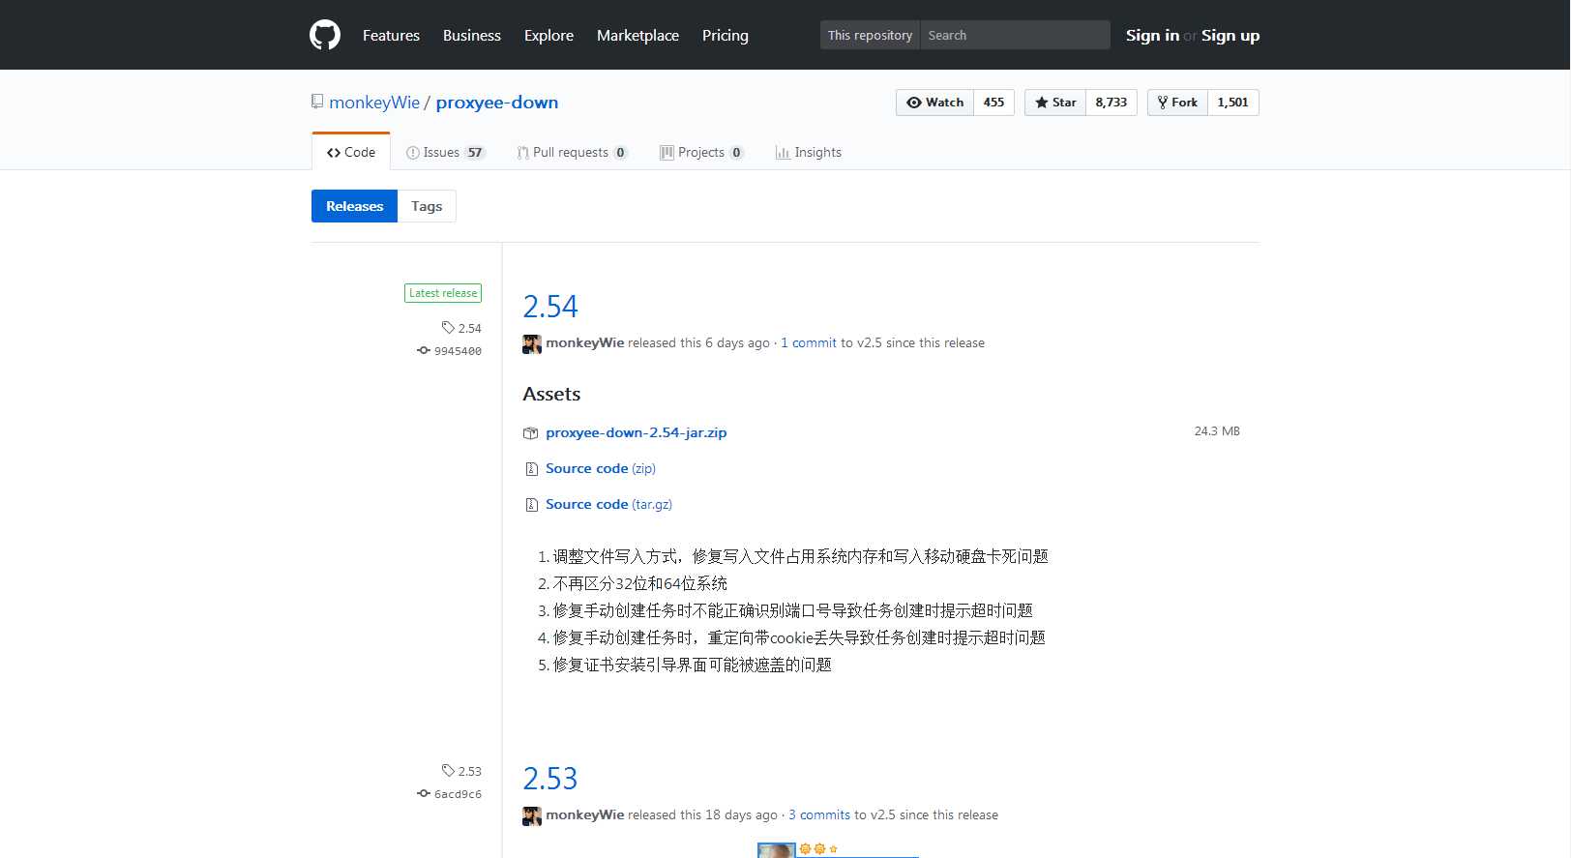This screenshot has height=858, width=1571.
Task: Switch to the Insights tab
Action: (809, 152)
